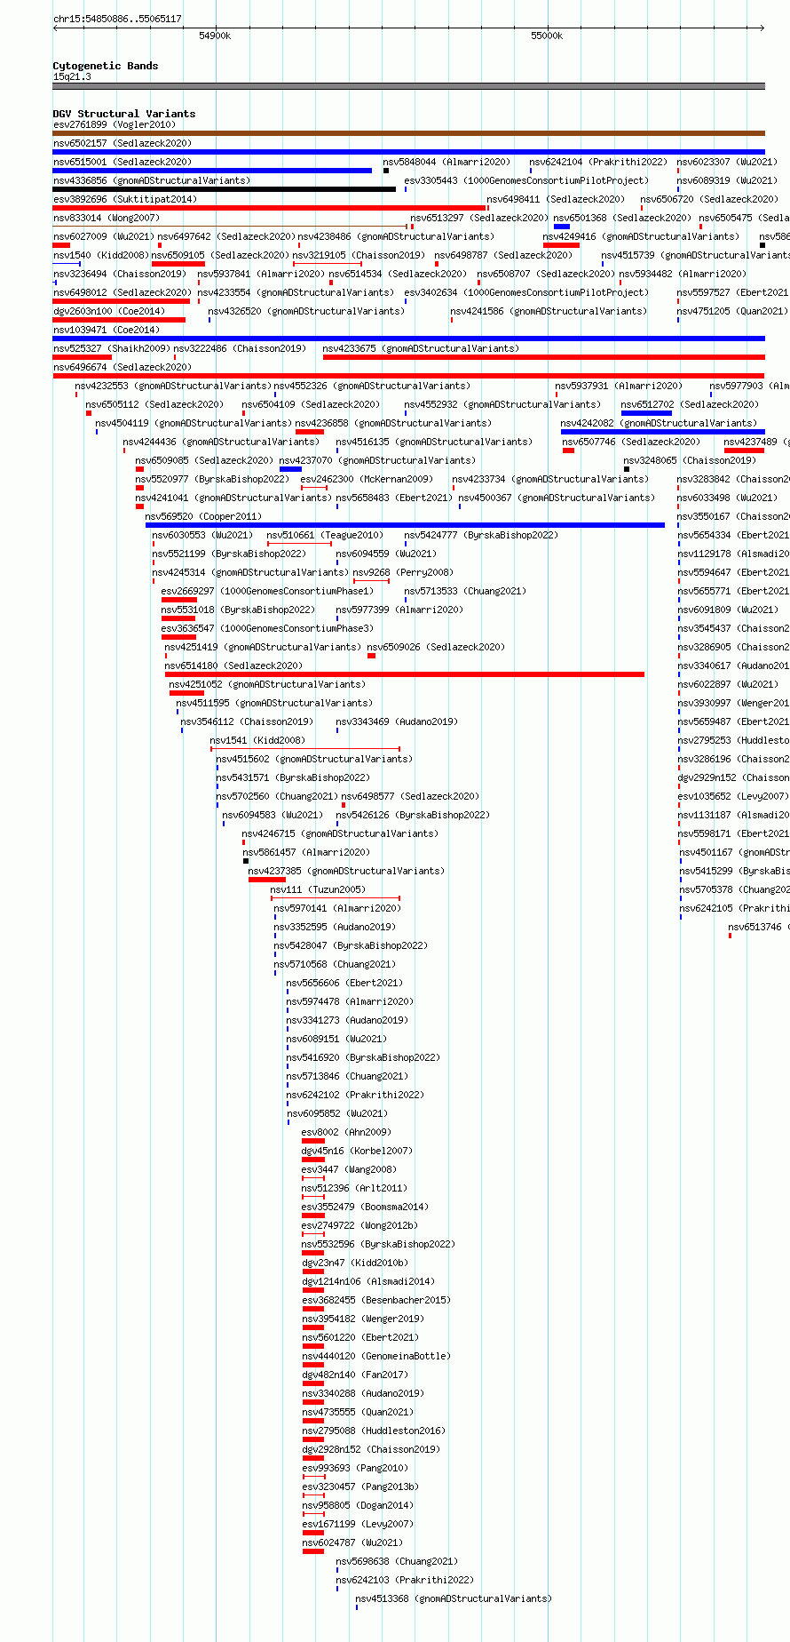
Task: Open the nsv4513368 gnomAD variant
Action: (454, 1598)
